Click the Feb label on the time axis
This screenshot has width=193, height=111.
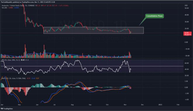pos(178,105)
